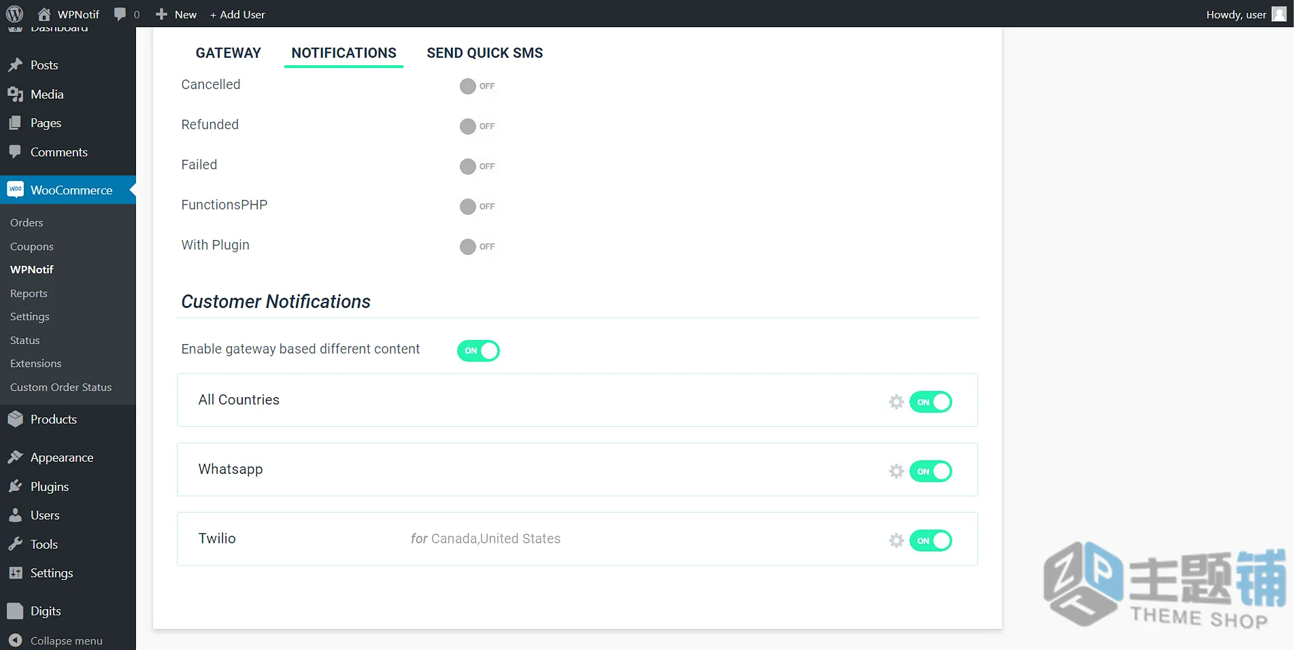Click the Comments icon in sidebar
This screenshot has height=650, width=1306.
(x=15, y=152)
